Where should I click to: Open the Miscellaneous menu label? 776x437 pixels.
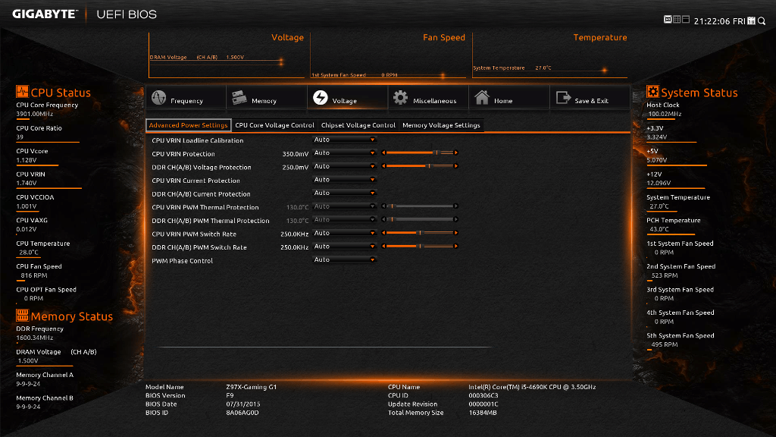point(434,101)
